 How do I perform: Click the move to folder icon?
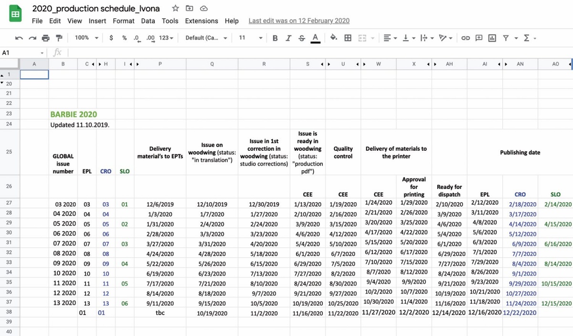pyautogui.click(x=190, y=8)
